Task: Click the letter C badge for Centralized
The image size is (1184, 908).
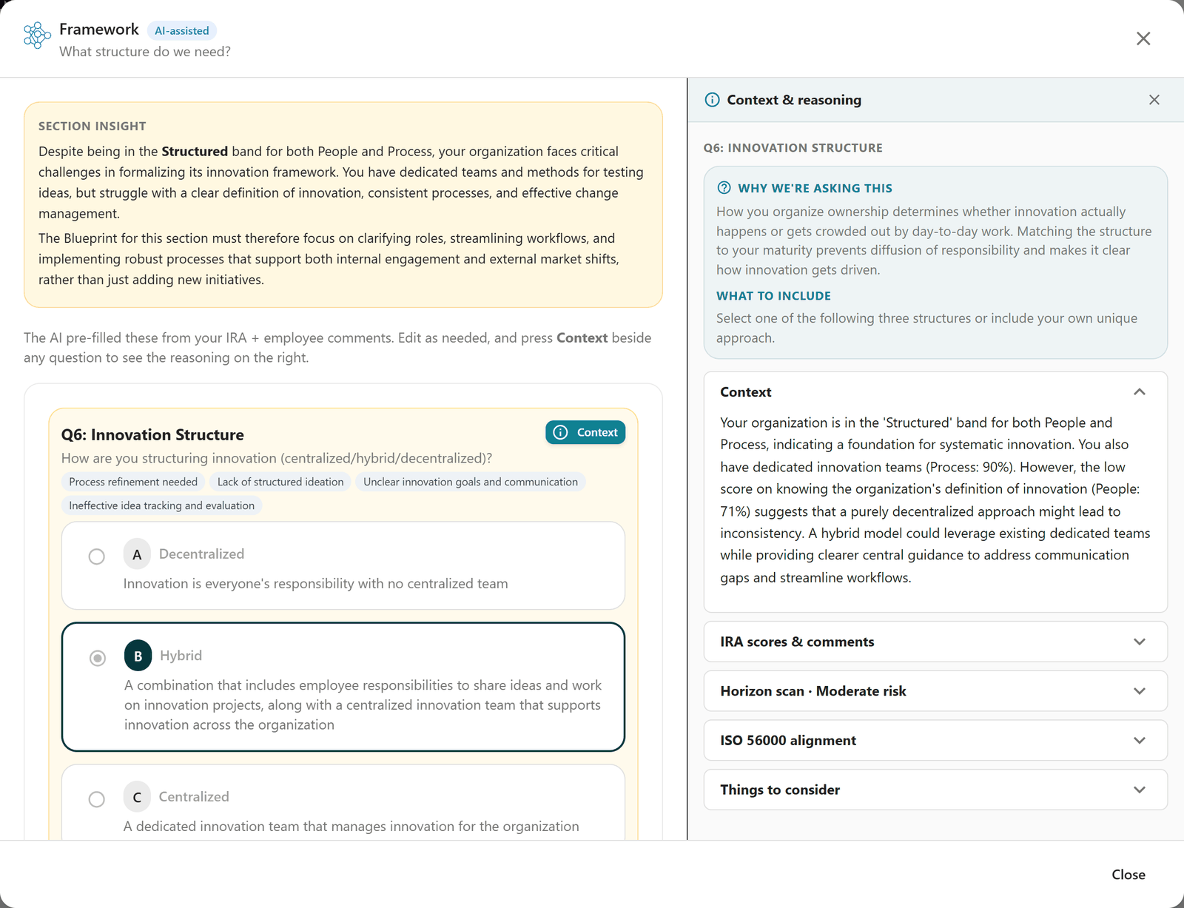Action: pyautogui.click(x=137, y=797)
